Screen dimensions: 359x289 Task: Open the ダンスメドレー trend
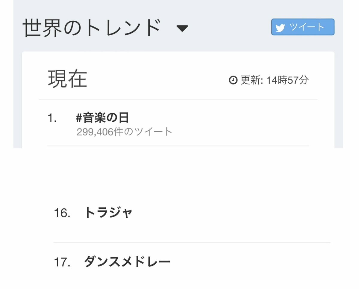(x=127, y=261)
